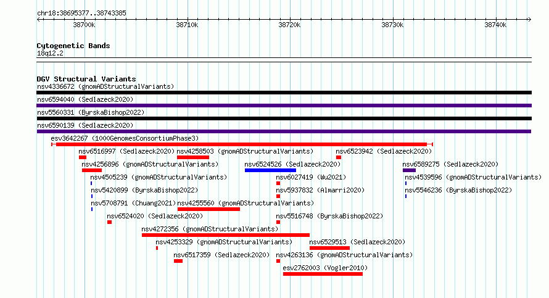Click the blue tick under nsv5708791
This screenshot has width=549, height=298.
coord(92,209)
